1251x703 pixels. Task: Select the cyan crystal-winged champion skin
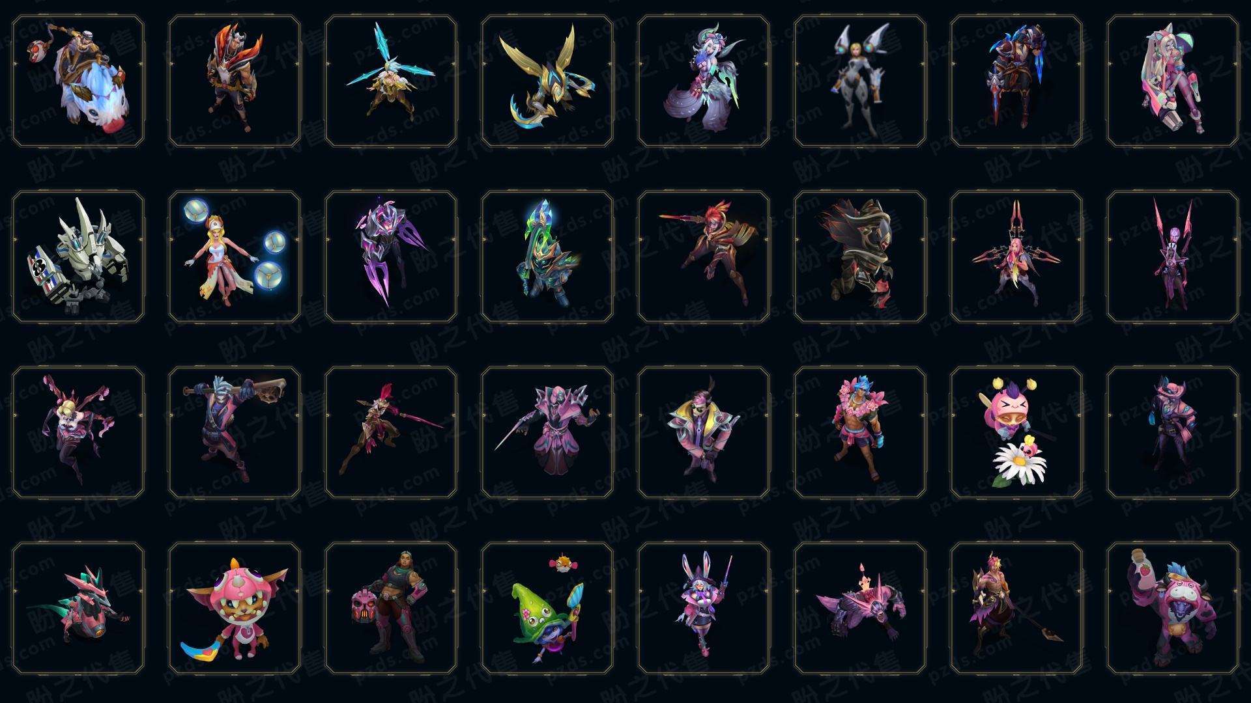pos(391,81)
